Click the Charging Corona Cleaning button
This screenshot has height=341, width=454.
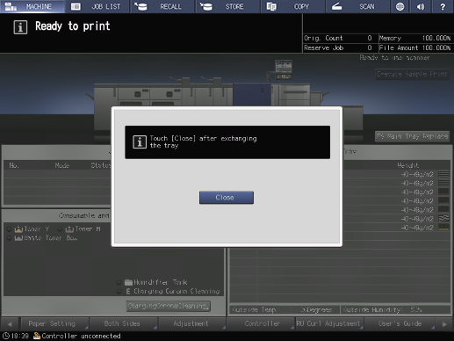click(169, 306)
